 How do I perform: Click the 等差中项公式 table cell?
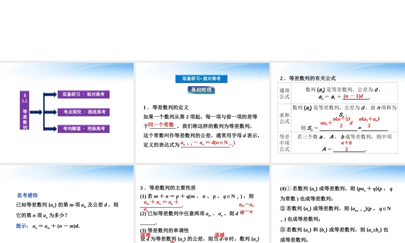tap(284, 143)
